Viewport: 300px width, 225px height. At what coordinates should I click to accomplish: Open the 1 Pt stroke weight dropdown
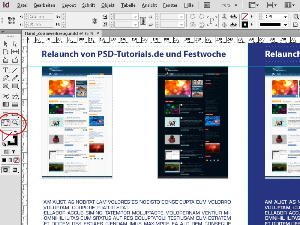point(285,17)
